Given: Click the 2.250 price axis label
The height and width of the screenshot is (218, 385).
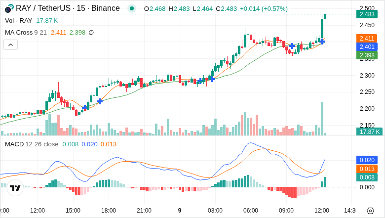Looking at the screenshot, I should click(x=367, y=92).
